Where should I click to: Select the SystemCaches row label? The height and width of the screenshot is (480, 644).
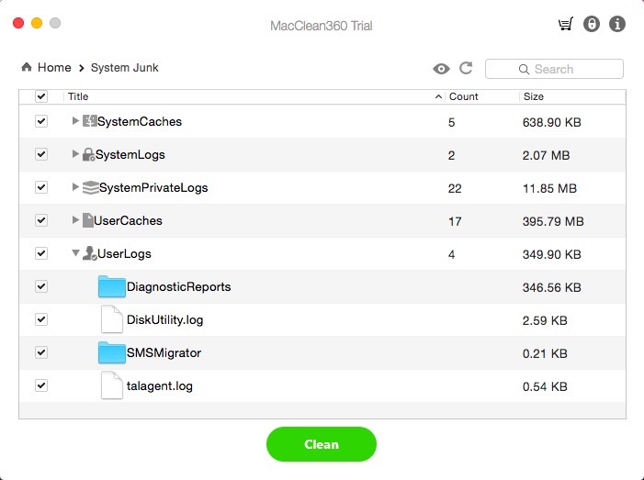click(x=140, y=121)
